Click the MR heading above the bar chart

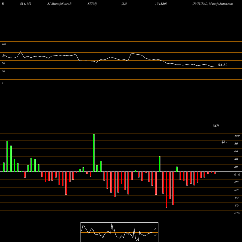click(x=216, y=126)
